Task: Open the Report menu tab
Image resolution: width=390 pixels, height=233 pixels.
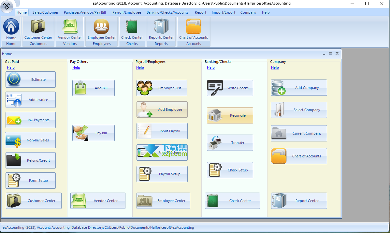Action: tap(200, 12)
